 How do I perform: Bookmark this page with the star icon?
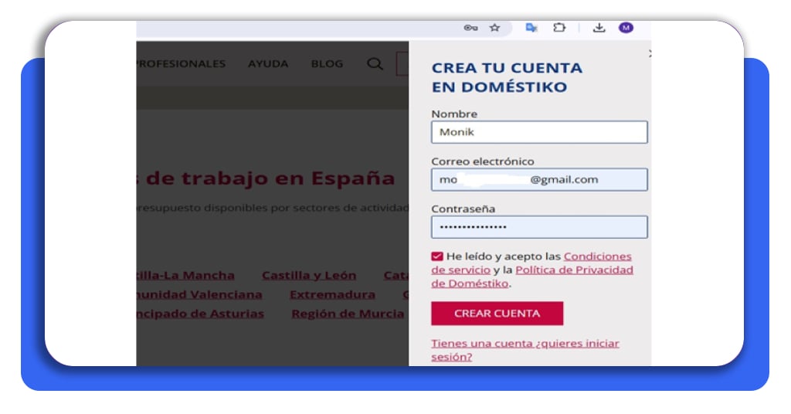pyautogui.click(x=494, y=28)
